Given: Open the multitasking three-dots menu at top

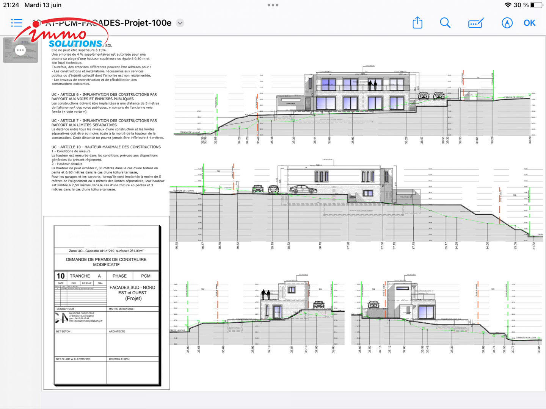Looking at the screenshot, I should (x=273, y=5).
